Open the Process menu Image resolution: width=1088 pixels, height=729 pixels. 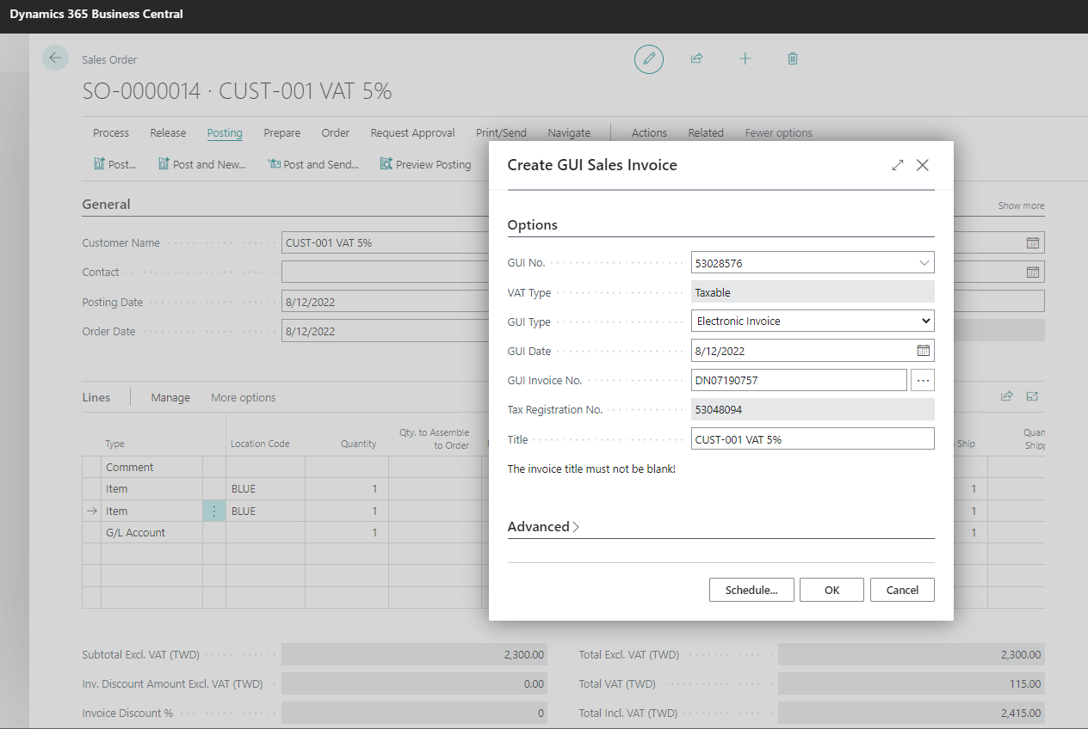[111, 133]
